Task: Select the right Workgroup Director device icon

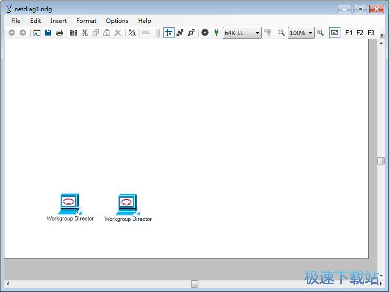Action: [128, 204]
